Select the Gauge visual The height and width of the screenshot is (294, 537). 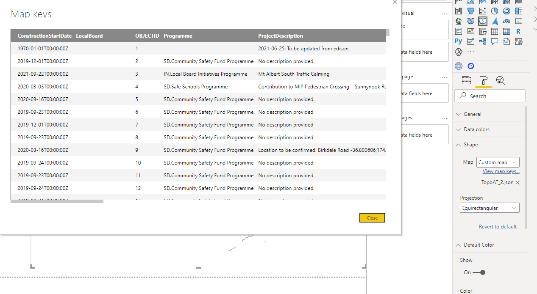coord(506,21)
